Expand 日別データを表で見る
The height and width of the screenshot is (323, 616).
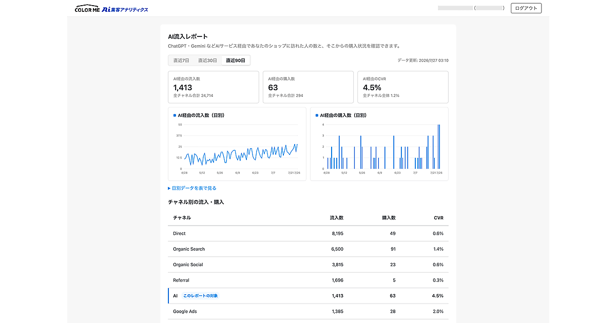tap(192, 188)
